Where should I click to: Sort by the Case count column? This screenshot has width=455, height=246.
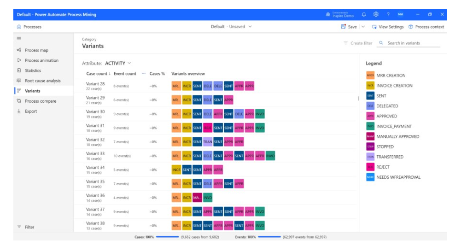pos(98,74)
